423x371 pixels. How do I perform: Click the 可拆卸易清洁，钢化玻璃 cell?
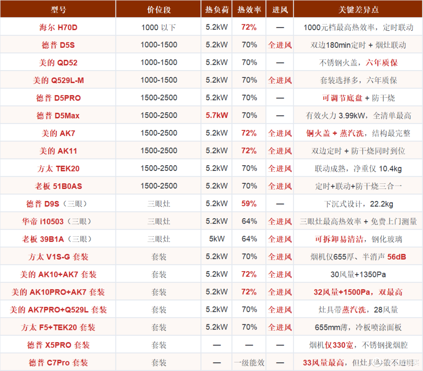point(358,239)
